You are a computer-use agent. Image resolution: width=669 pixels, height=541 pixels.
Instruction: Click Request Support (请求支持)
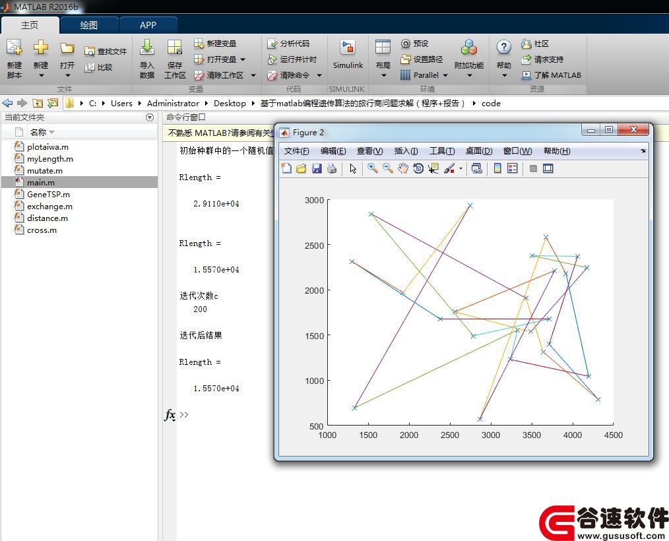point(542,59)
